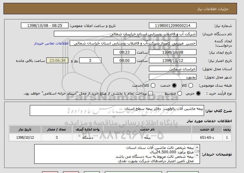Click the remaining days field showing 3
The image size is (244, 173).
[x=90, y=61]
